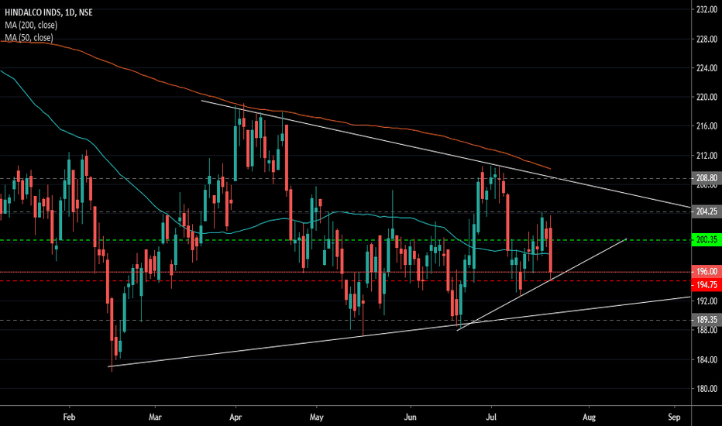
Task: Click the 220.00 price axis value
Action: coord(707,97)
